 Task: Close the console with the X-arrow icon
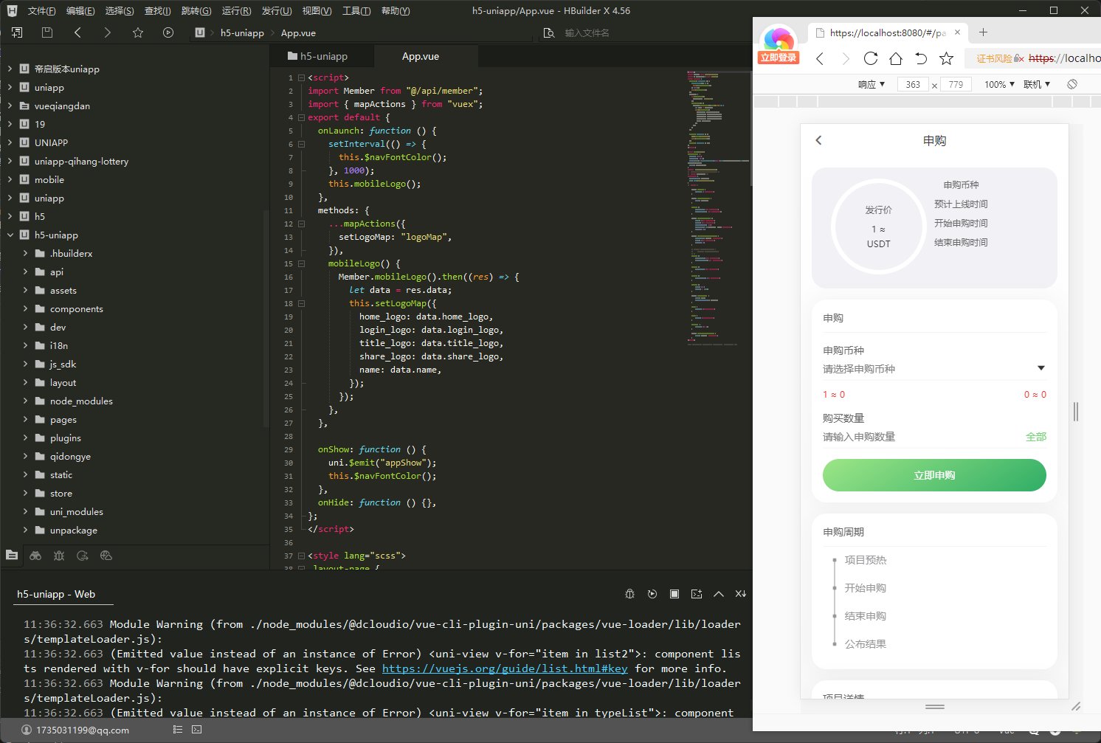[x=741, y=594]
